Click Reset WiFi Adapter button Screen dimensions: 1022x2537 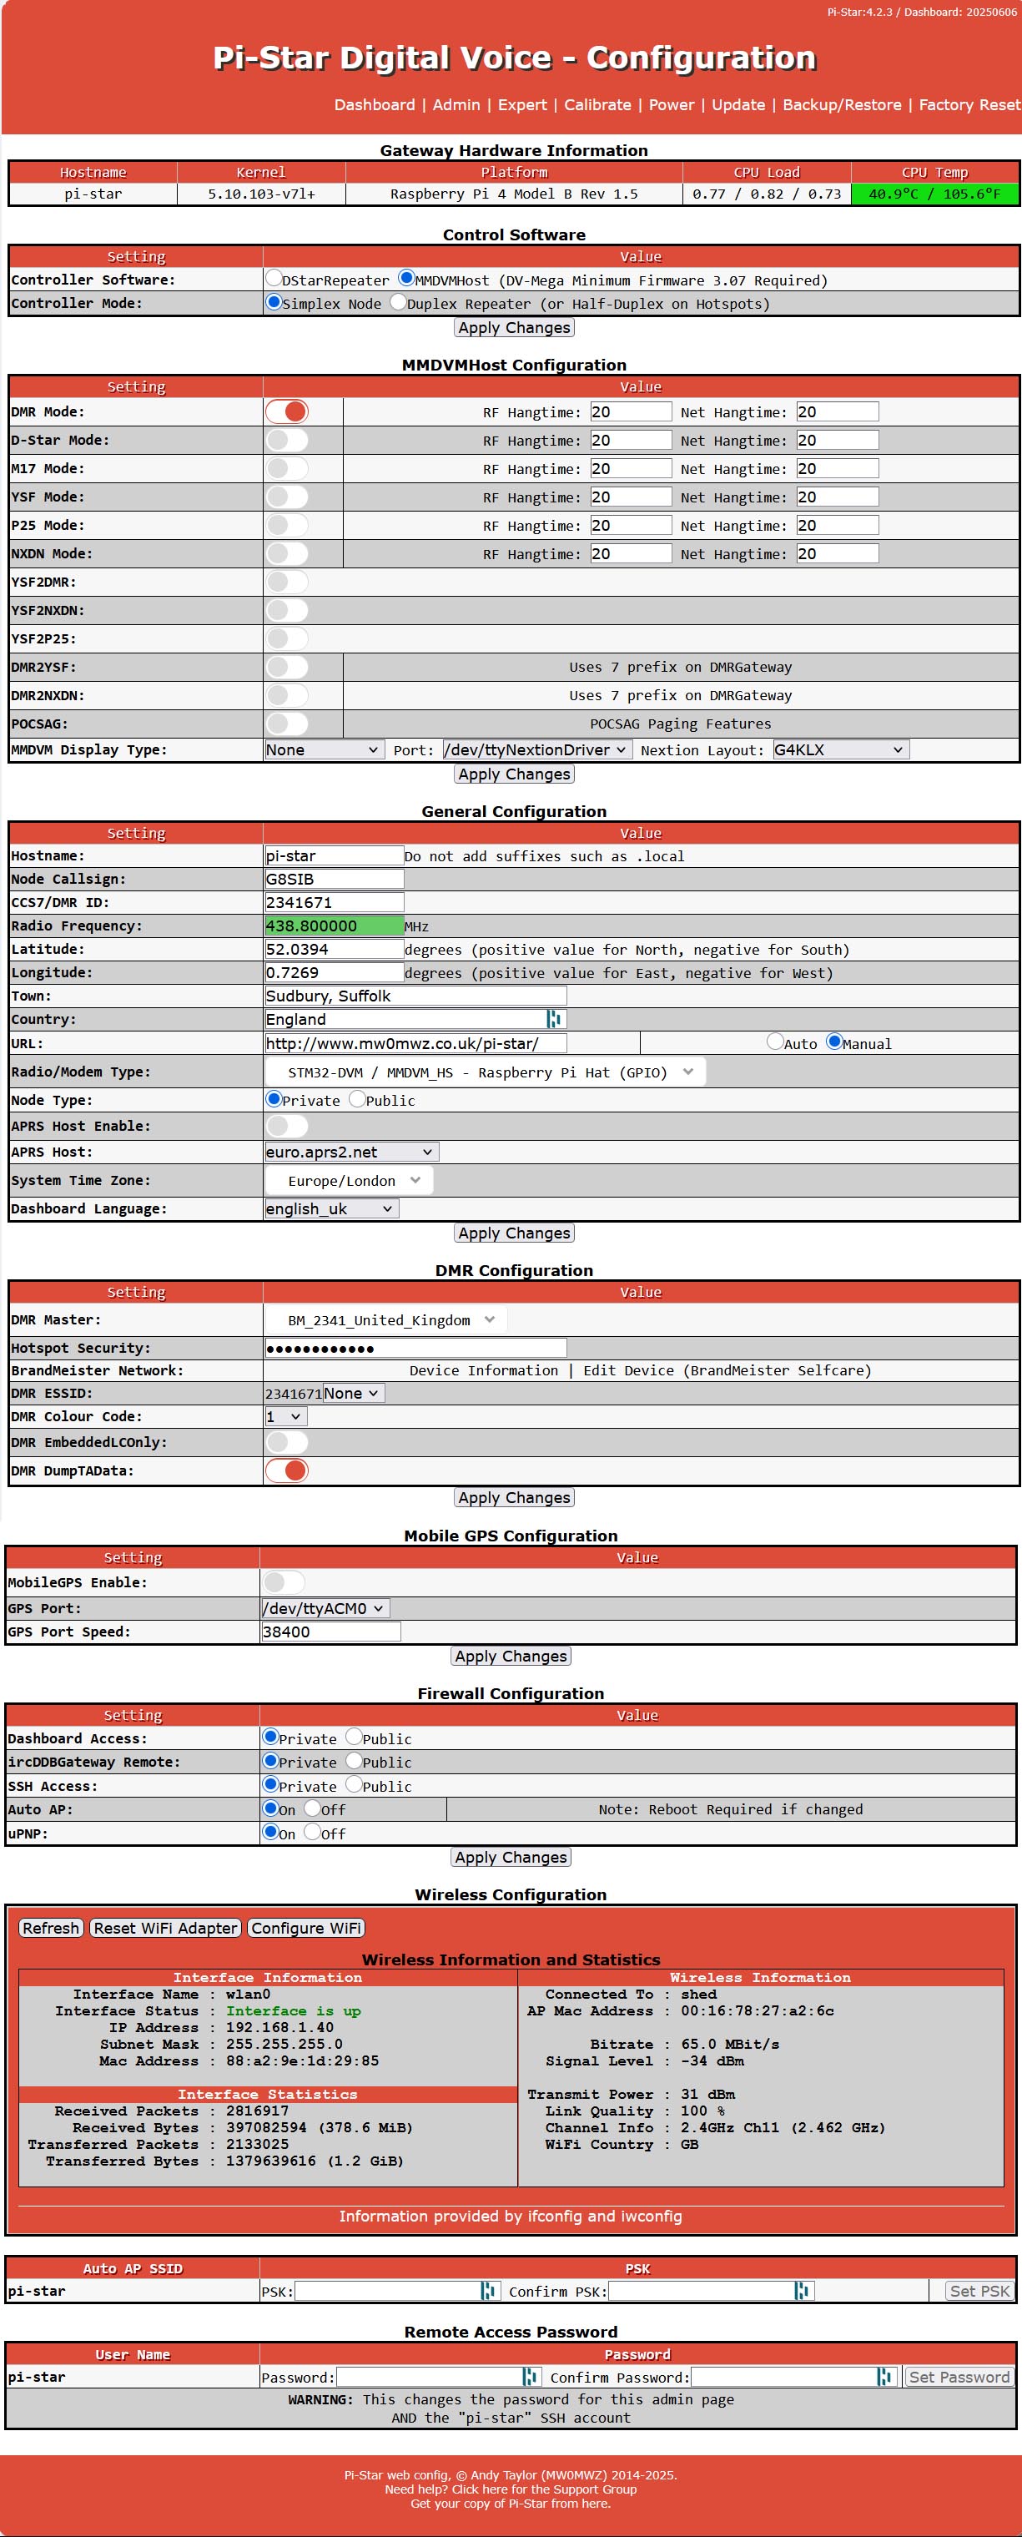tap(165, 1929)
